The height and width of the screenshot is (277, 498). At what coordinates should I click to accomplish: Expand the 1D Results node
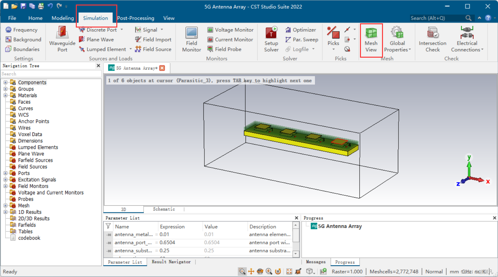(5, 212)
